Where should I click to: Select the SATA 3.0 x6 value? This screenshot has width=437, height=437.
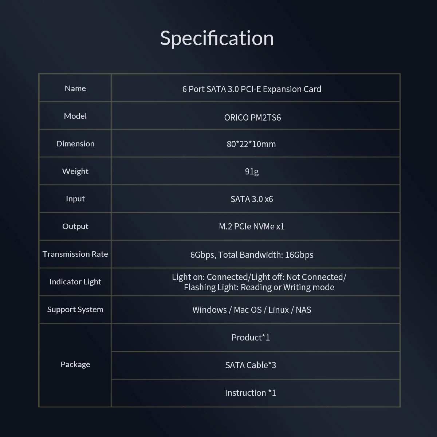[x=252, y=199]
